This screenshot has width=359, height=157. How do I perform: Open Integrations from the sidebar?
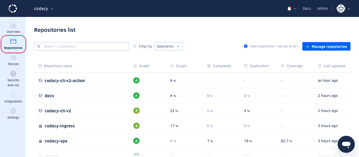pos(13,97)
